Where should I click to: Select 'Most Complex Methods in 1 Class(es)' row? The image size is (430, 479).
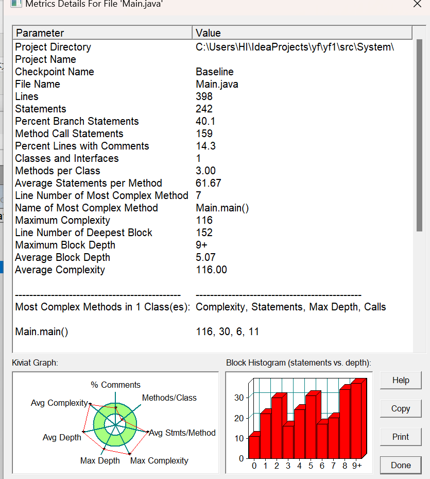[212, 307]
